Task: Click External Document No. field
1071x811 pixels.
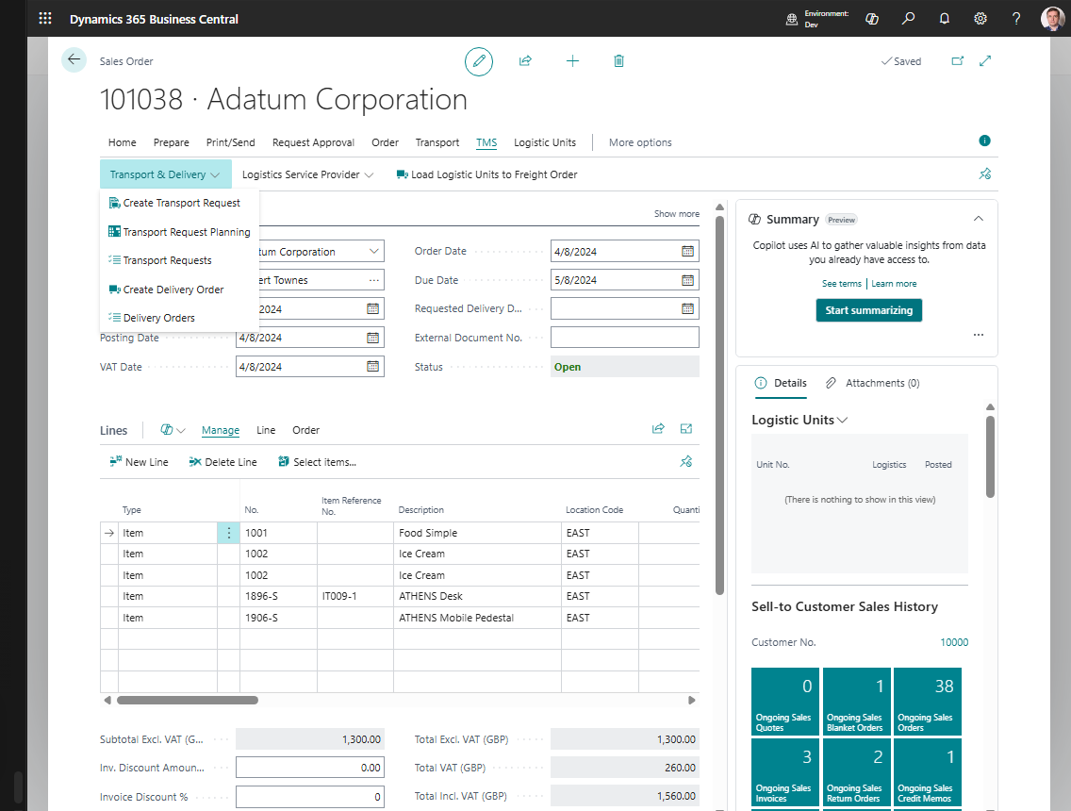Action: (624, 338)
